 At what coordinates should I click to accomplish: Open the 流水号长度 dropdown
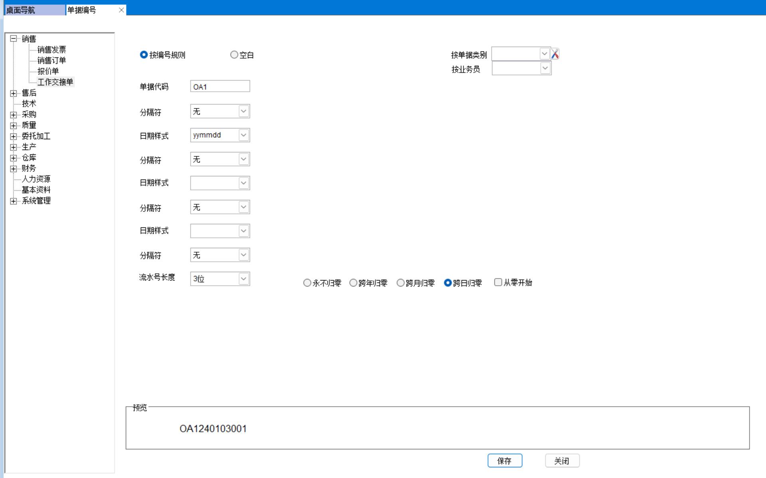(243, 279)
